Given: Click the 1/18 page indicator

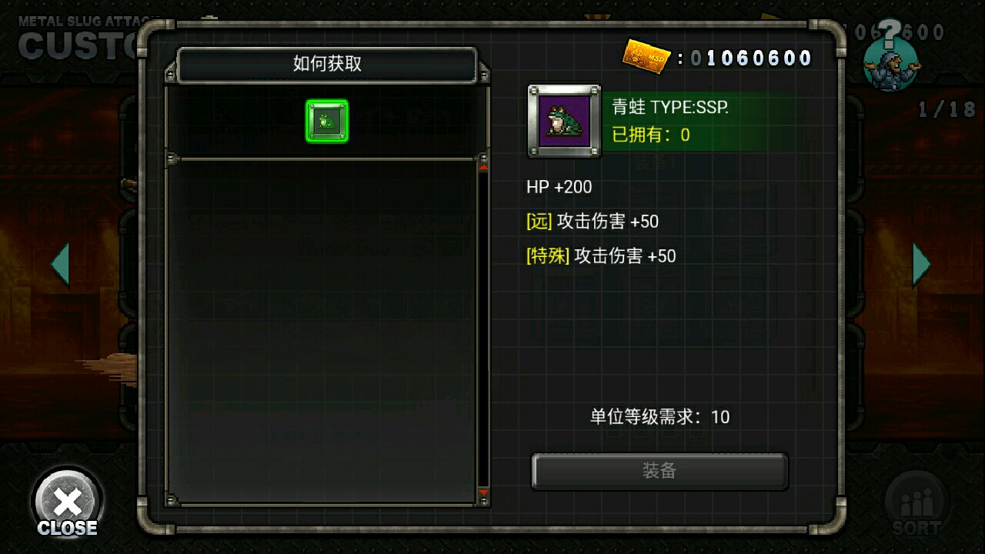Looking at the screenshot, I should 947,109.
